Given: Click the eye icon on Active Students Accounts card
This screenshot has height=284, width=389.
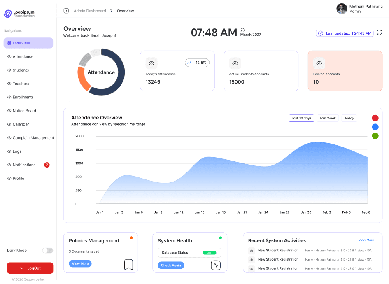Looking at the screenshot, I should pyautogui.click(x=235, y=63).
